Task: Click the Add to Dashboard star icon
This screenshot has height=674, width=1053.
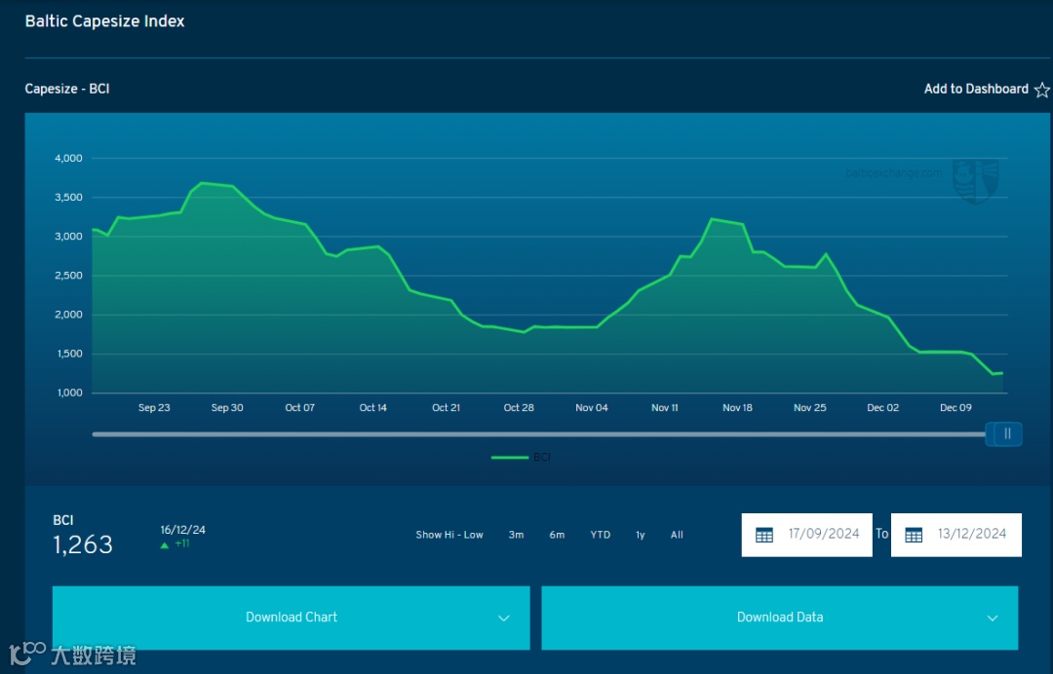Action: tap(1041, 90)
